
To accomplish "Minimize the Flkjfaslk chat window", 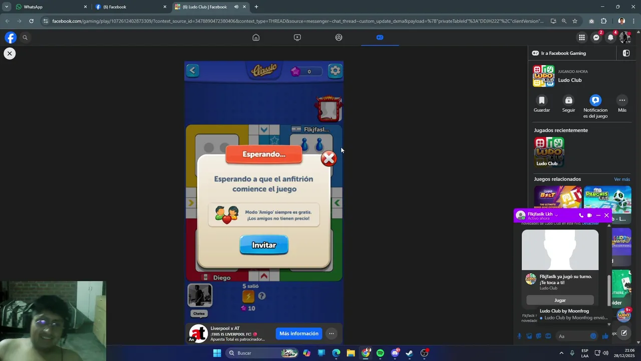I will pyautogui.click(x=598, y=215).
